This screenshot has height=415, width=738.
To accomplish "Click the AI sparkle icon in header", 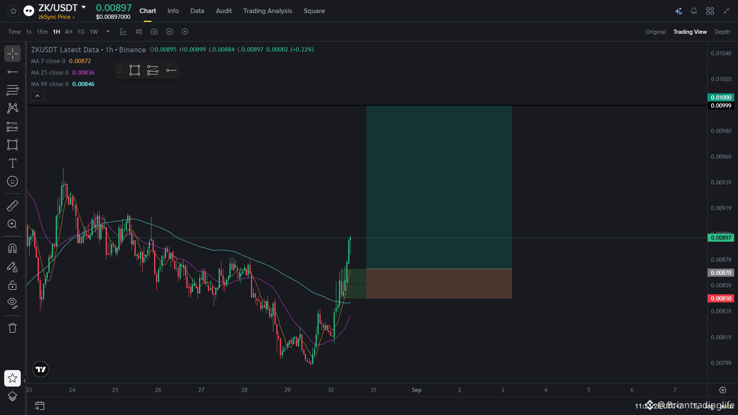I will 678,11.
